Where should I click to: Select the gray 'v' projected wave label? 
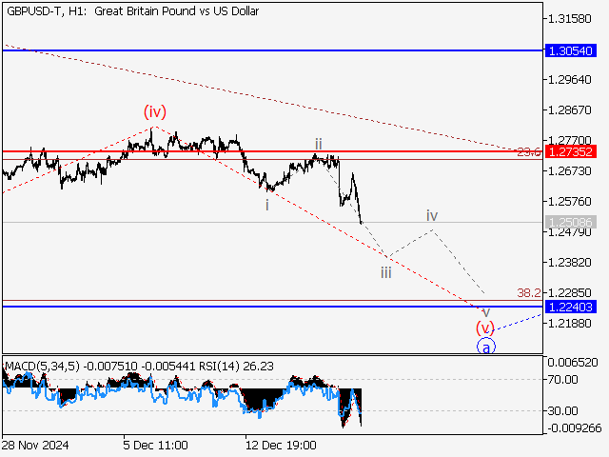(486, 311)
